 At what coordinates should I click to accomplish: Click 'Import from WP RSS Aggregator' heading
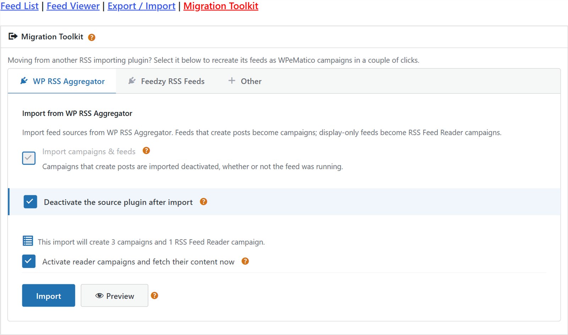click(x=77, y=114)
